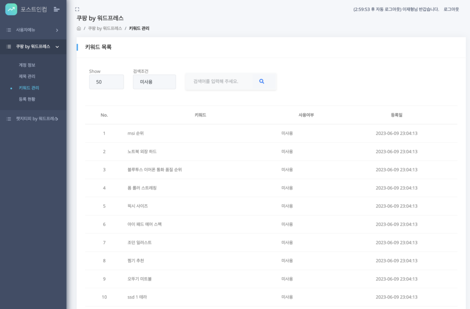The height and width of the screenshot is (309, 470).
Task: Select keyword '픽시 사이즈'
Action: [x=138, y=206]
